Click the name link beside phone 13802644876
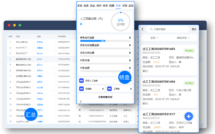 (40, 48)
